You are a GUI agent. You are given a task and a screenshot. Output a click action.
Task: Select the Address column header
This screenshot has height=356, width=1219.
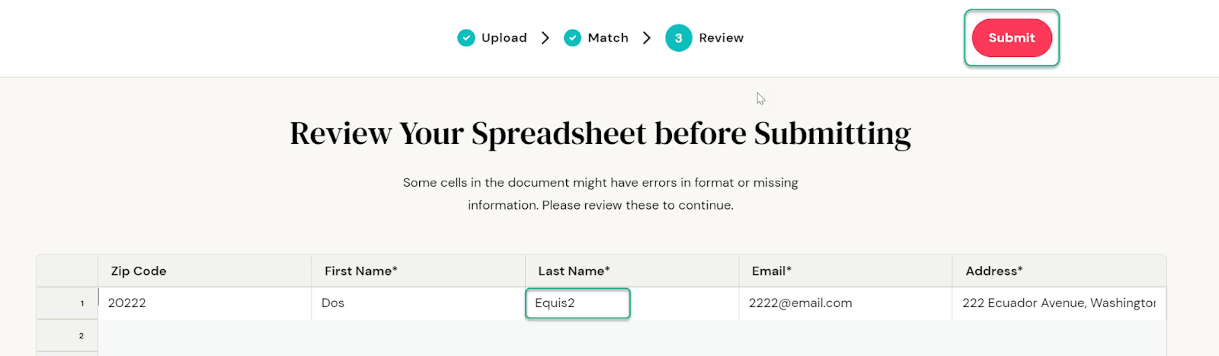[994, 271]
